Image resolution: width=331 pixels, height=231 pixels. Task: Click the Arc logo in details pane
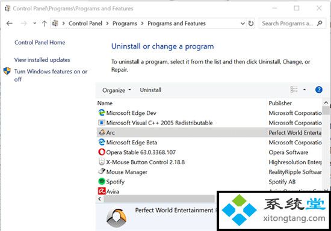coord(116,218)
